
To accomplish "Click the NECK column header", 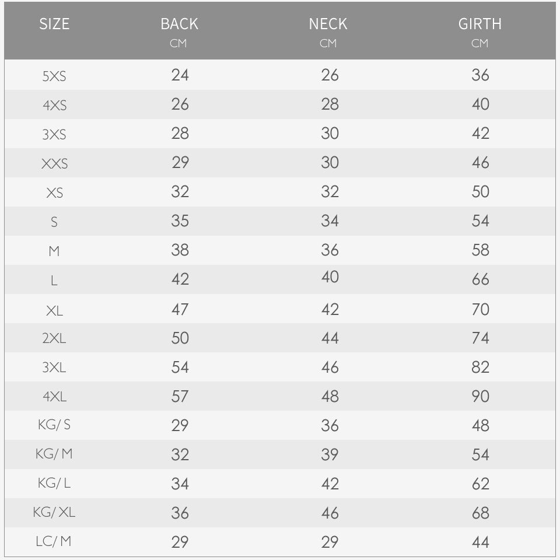I will point(328,24).
